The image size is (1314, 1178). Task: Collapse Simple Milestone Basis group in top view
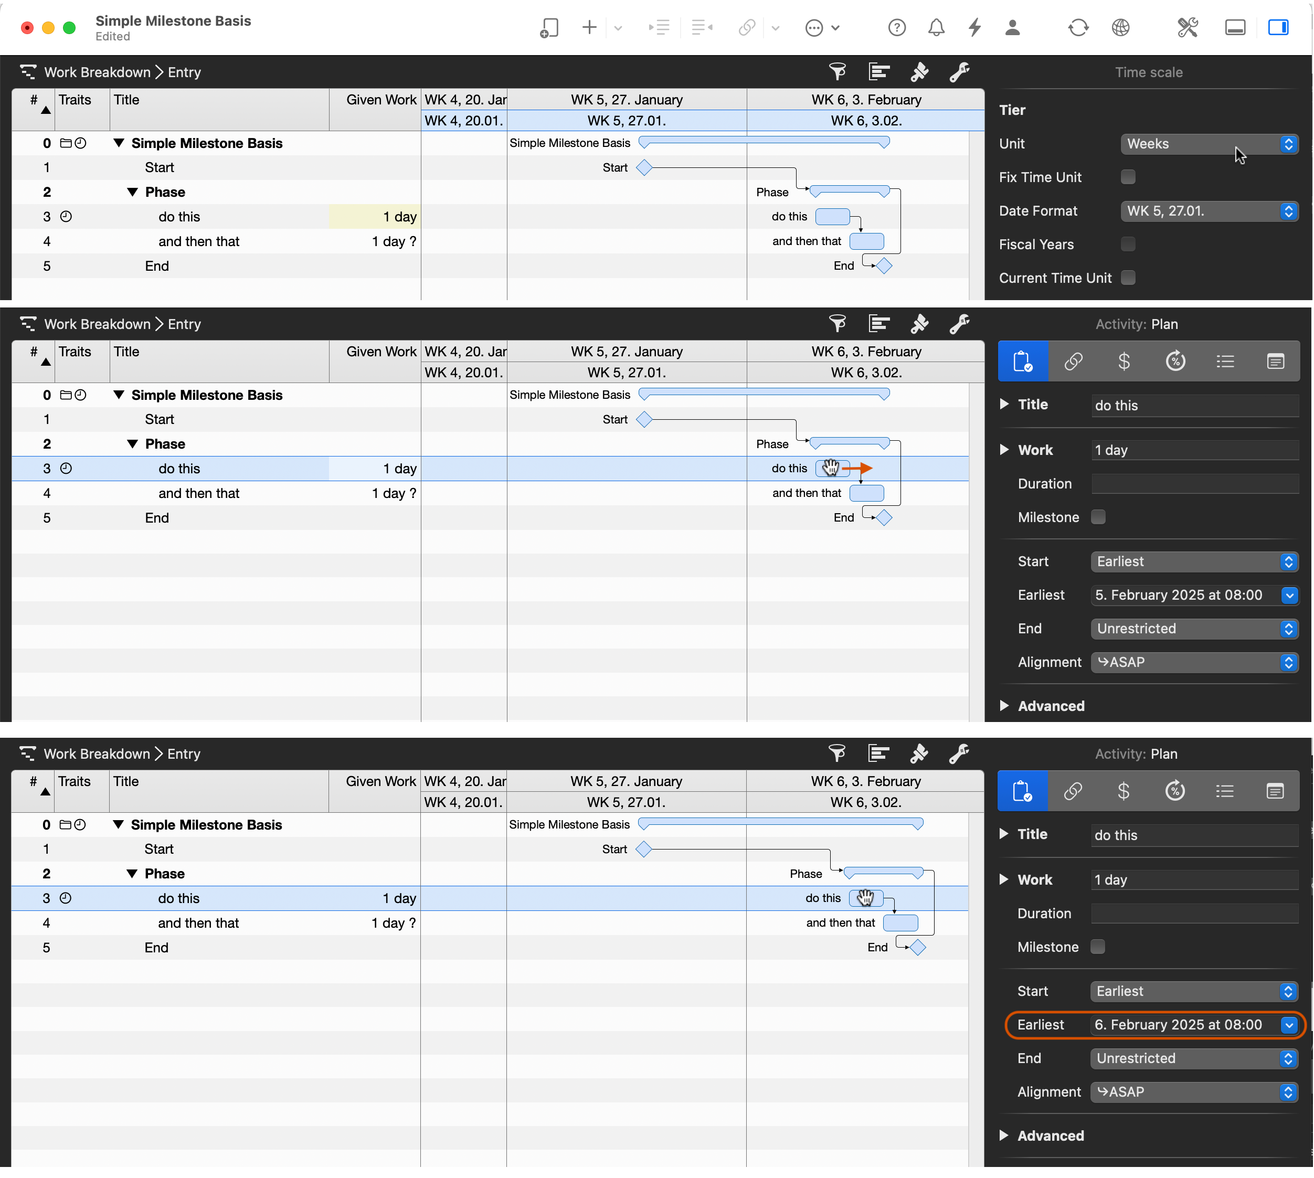(119, 143)
